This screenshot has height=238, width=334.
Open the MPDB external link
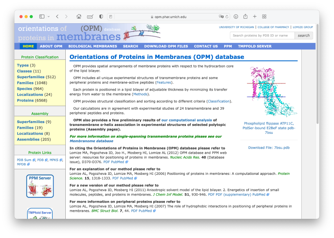pos(23,164)
